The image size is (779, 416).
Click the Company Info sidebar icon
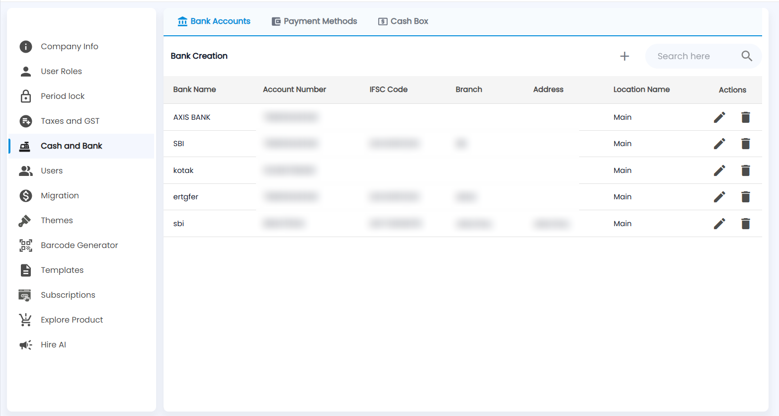26,46
